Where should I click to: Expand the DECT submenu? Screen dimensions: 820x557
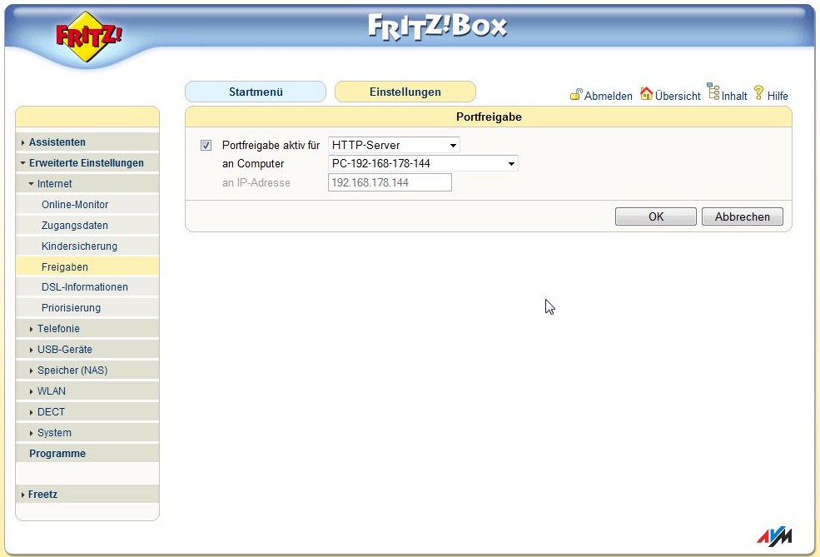tap(87, 412)
